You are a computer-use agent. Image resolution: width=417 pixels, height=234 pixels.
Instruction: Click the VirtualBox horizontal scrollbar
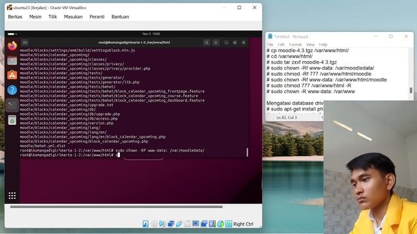pos(116,207)
